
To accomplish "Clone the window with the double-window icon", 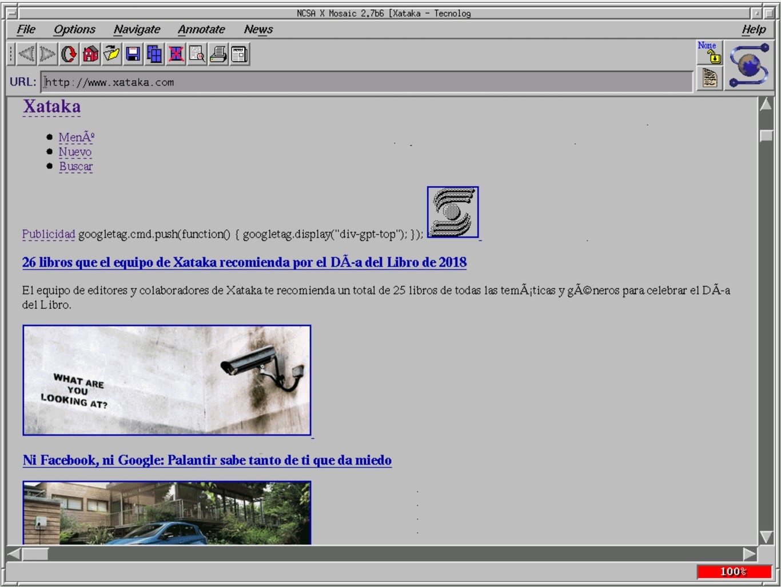I will [x=154, y=54].
